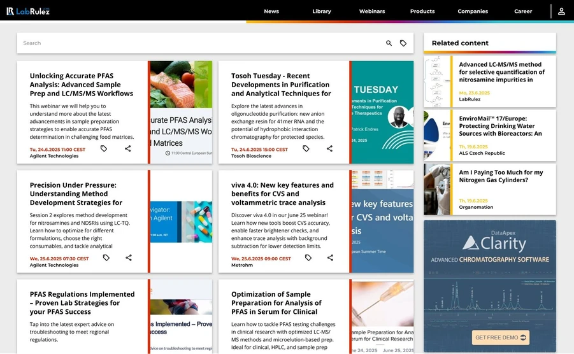Open PFAS food matrices webinar thumbnail
Image resolution: width=574 pixels, height=354 pixels.
(x=182, y=112)
